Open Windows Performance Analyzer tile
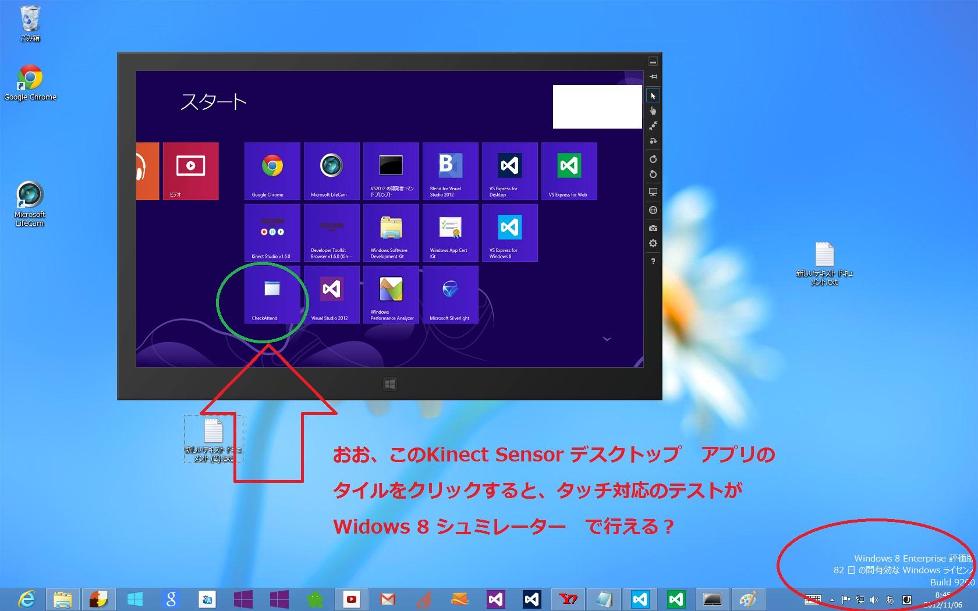Screen dimensions: 978x611 (391, 294)
